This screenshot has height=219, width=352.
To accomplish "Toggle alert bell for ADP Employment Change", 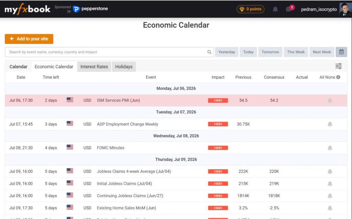I will point(330,124).
